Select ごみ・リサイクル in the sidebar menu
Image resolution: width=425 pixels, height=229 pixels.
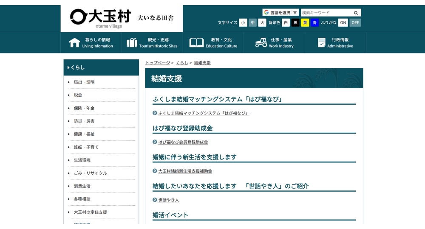(x=90, y=173)
